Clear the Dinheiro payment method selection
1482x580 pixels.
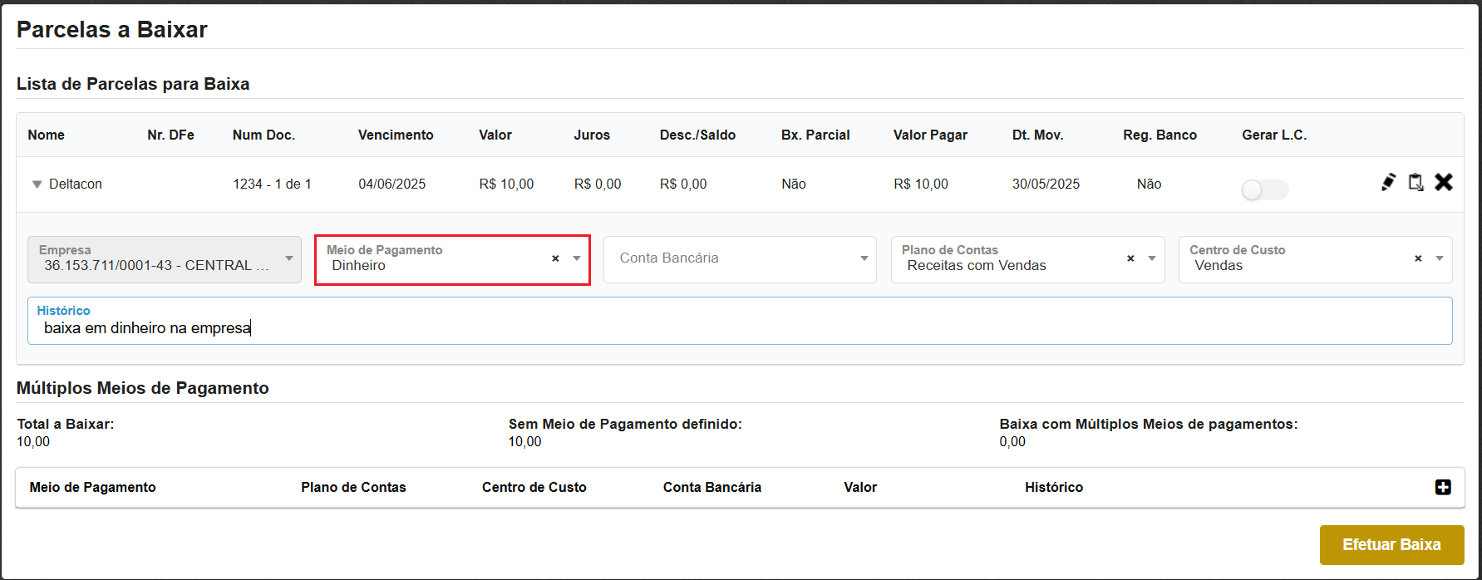point(555,259)
